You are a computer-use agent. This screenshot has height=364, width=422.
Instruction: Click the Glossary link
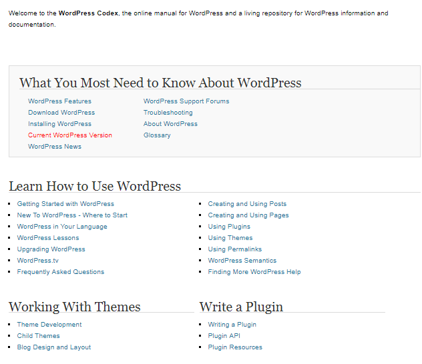click(x=157, y=135)
